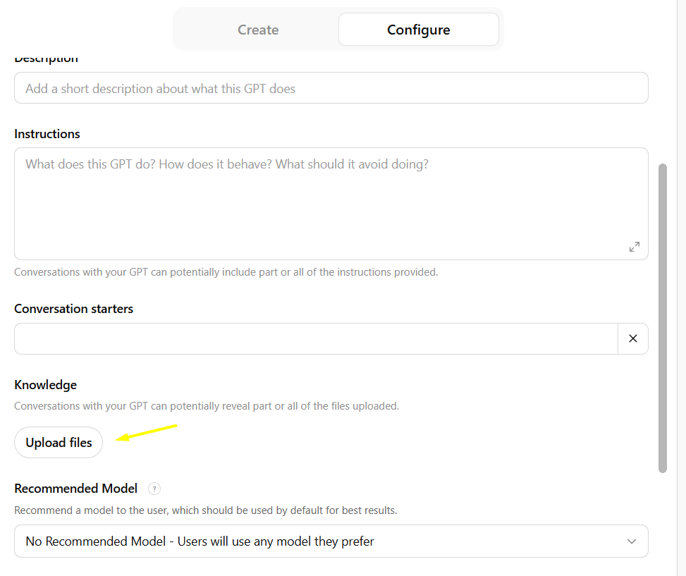Expand the Instructions editor with the arrows icon
The image size is (686, 576).
click(634, 247)
